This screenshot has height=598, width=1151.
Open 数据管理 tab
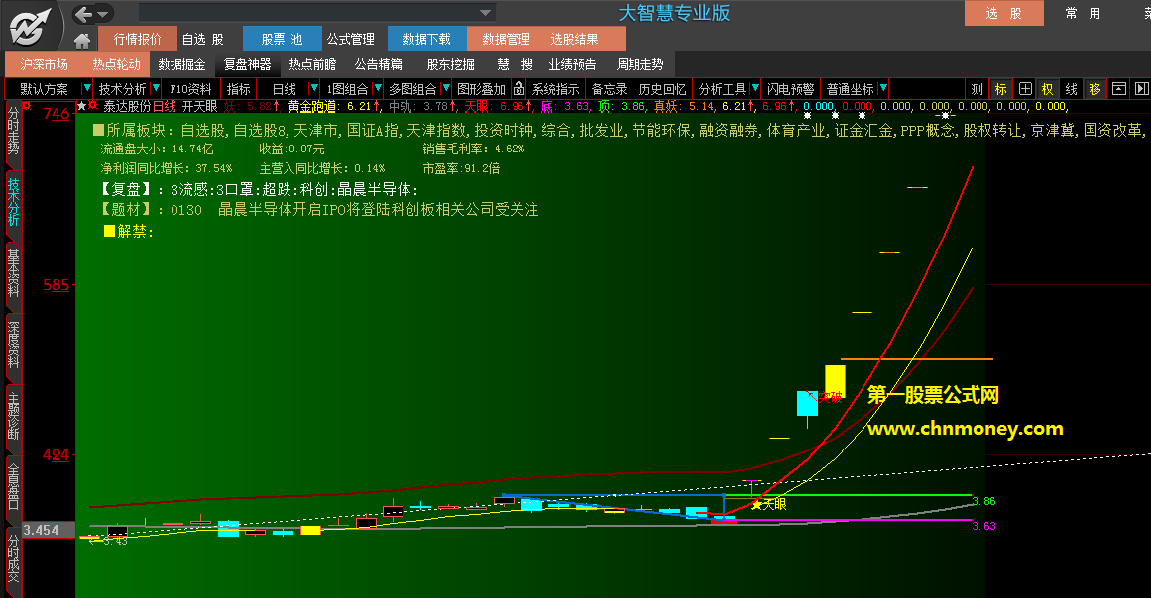click(507, 39)
